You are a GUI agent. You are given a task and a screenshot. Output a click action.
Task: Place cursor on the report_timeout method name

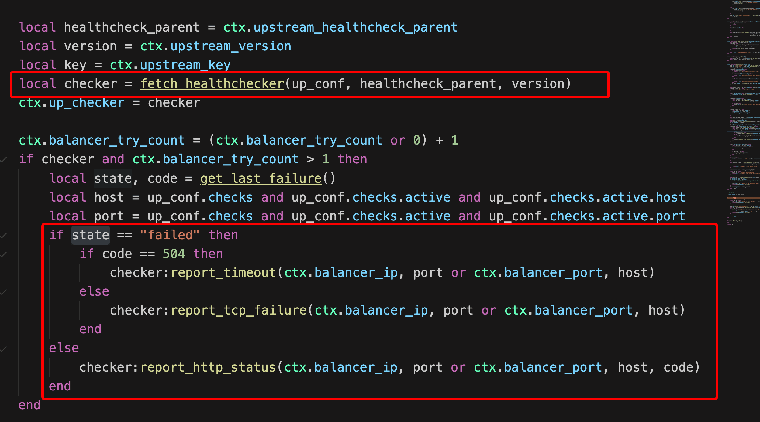223,273
